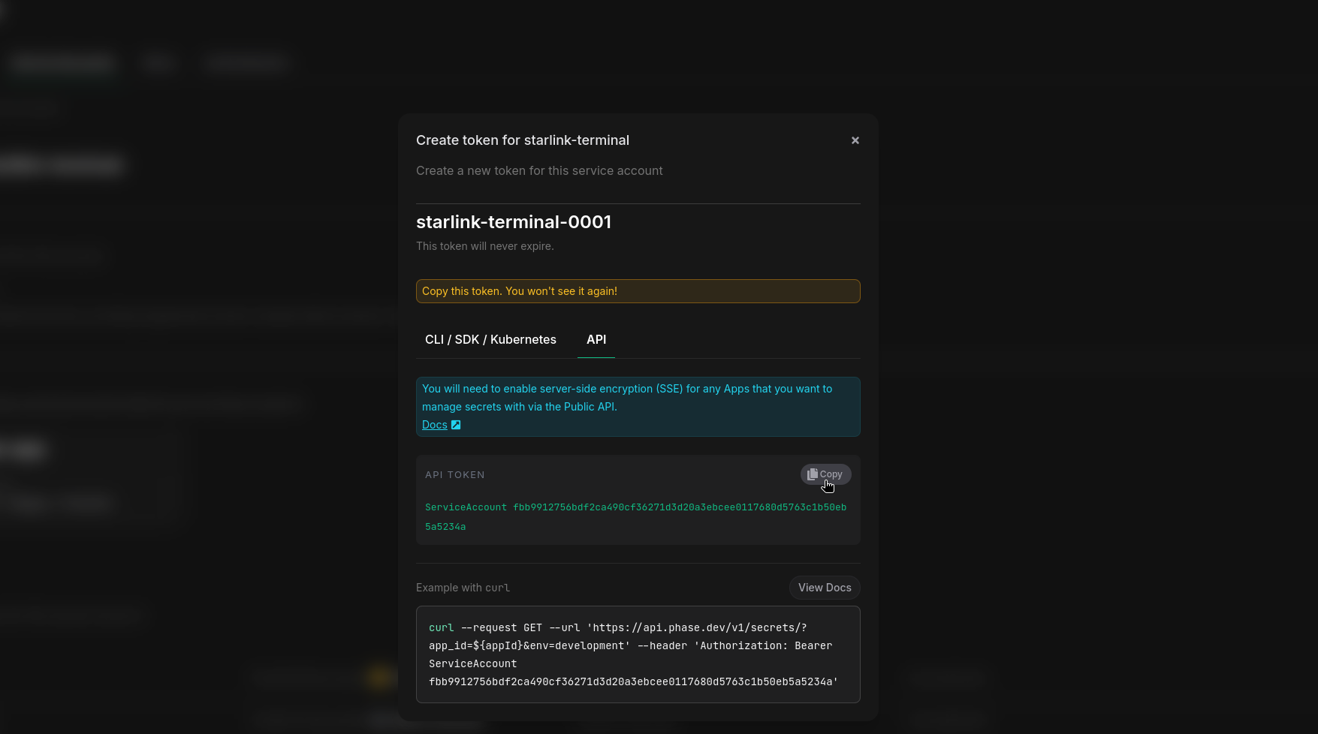Open the Docs link about SSE
The height and width of the screenshot is (734, 1318).
(x=435, y=425)
